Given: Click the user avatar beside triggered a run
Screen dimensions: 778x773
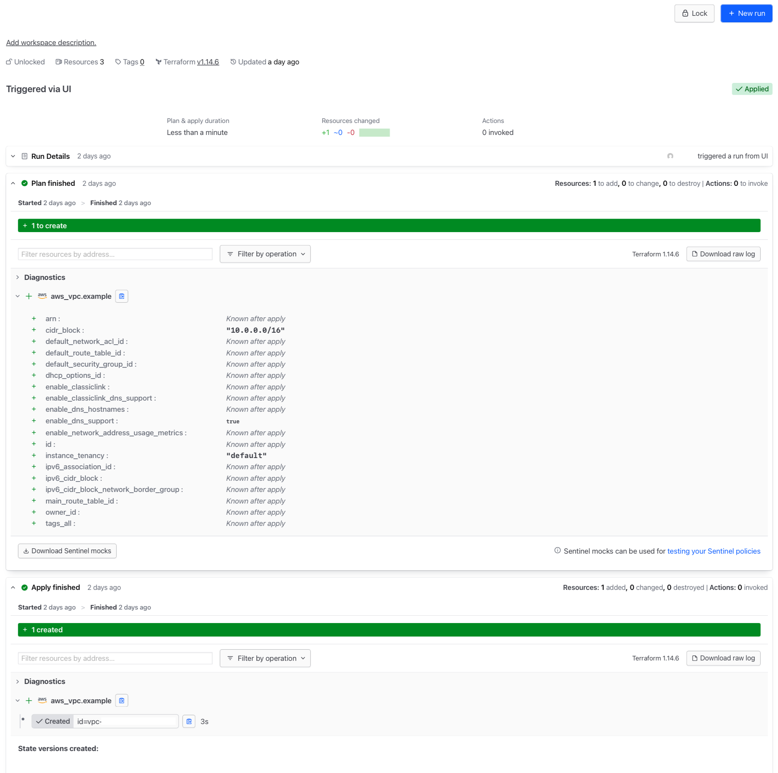Looking at the screenshot, I should (670, 156).
